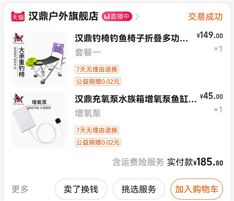Screen dimensions: 234x201
Task: Tap the 套餐一 variant text
Action: click(88, 52)
